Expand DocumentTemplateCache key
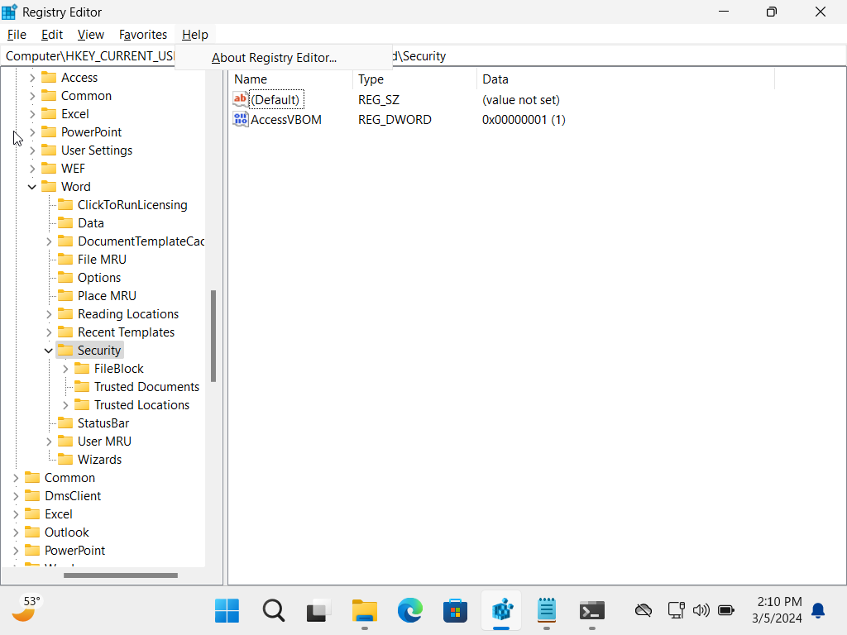Image resolution: width=847 pixels, height=635 pixels. (x=49, y=241)
